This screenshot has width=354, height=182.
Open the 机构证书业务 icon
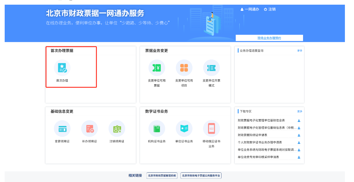(x=156, y=128)
